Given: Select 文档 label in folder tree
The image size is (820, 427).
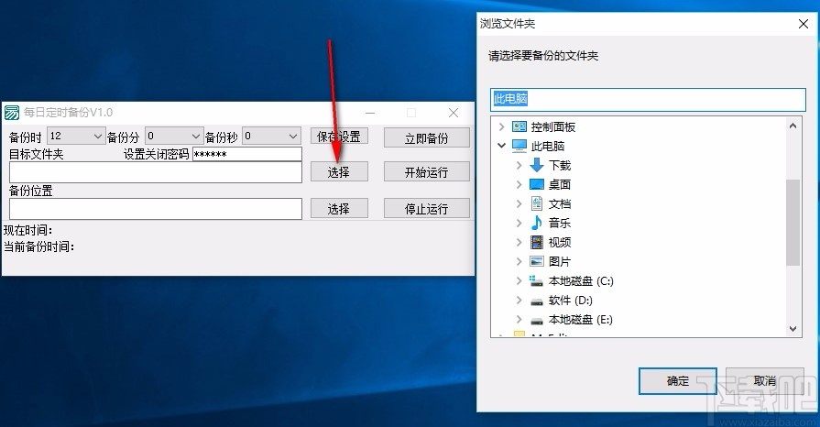Looking at the screenshot, I should pyautogui.click(x=560, y=203).
